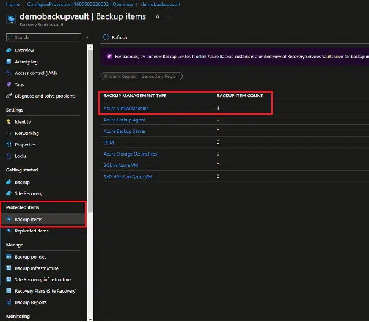This screenshot has height=322, width=369.
Task: Open the Azure Backup Server link
Action: point(125,131)
